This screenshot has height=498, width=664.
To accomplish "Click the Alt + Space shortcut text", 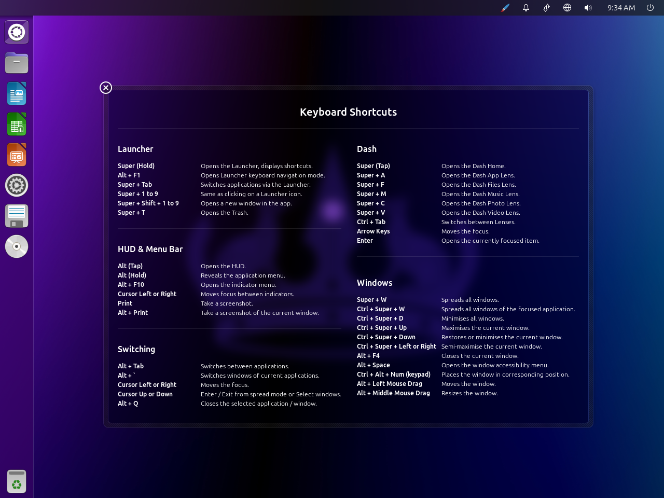I will click(x=374, y=365).
